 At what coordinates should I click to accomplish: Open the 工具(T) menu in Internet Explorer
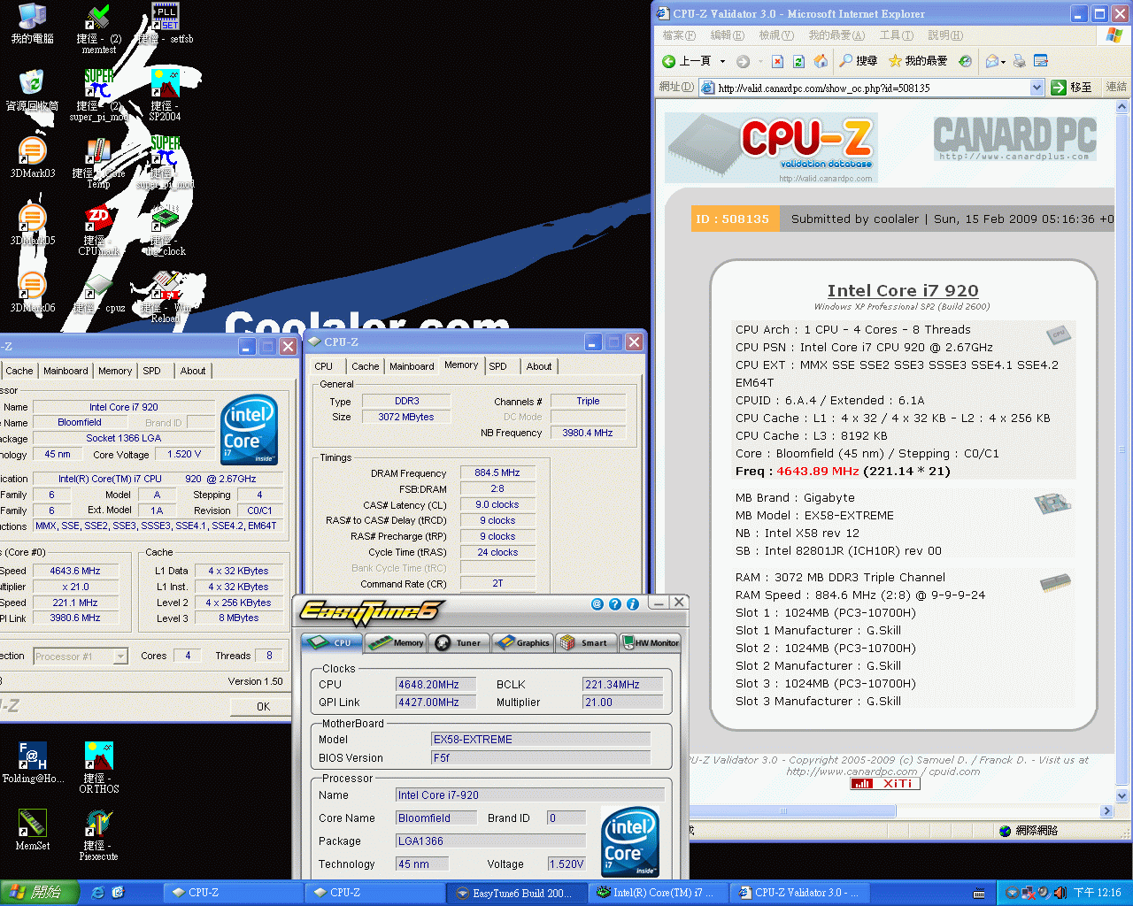tap(896, 35)
